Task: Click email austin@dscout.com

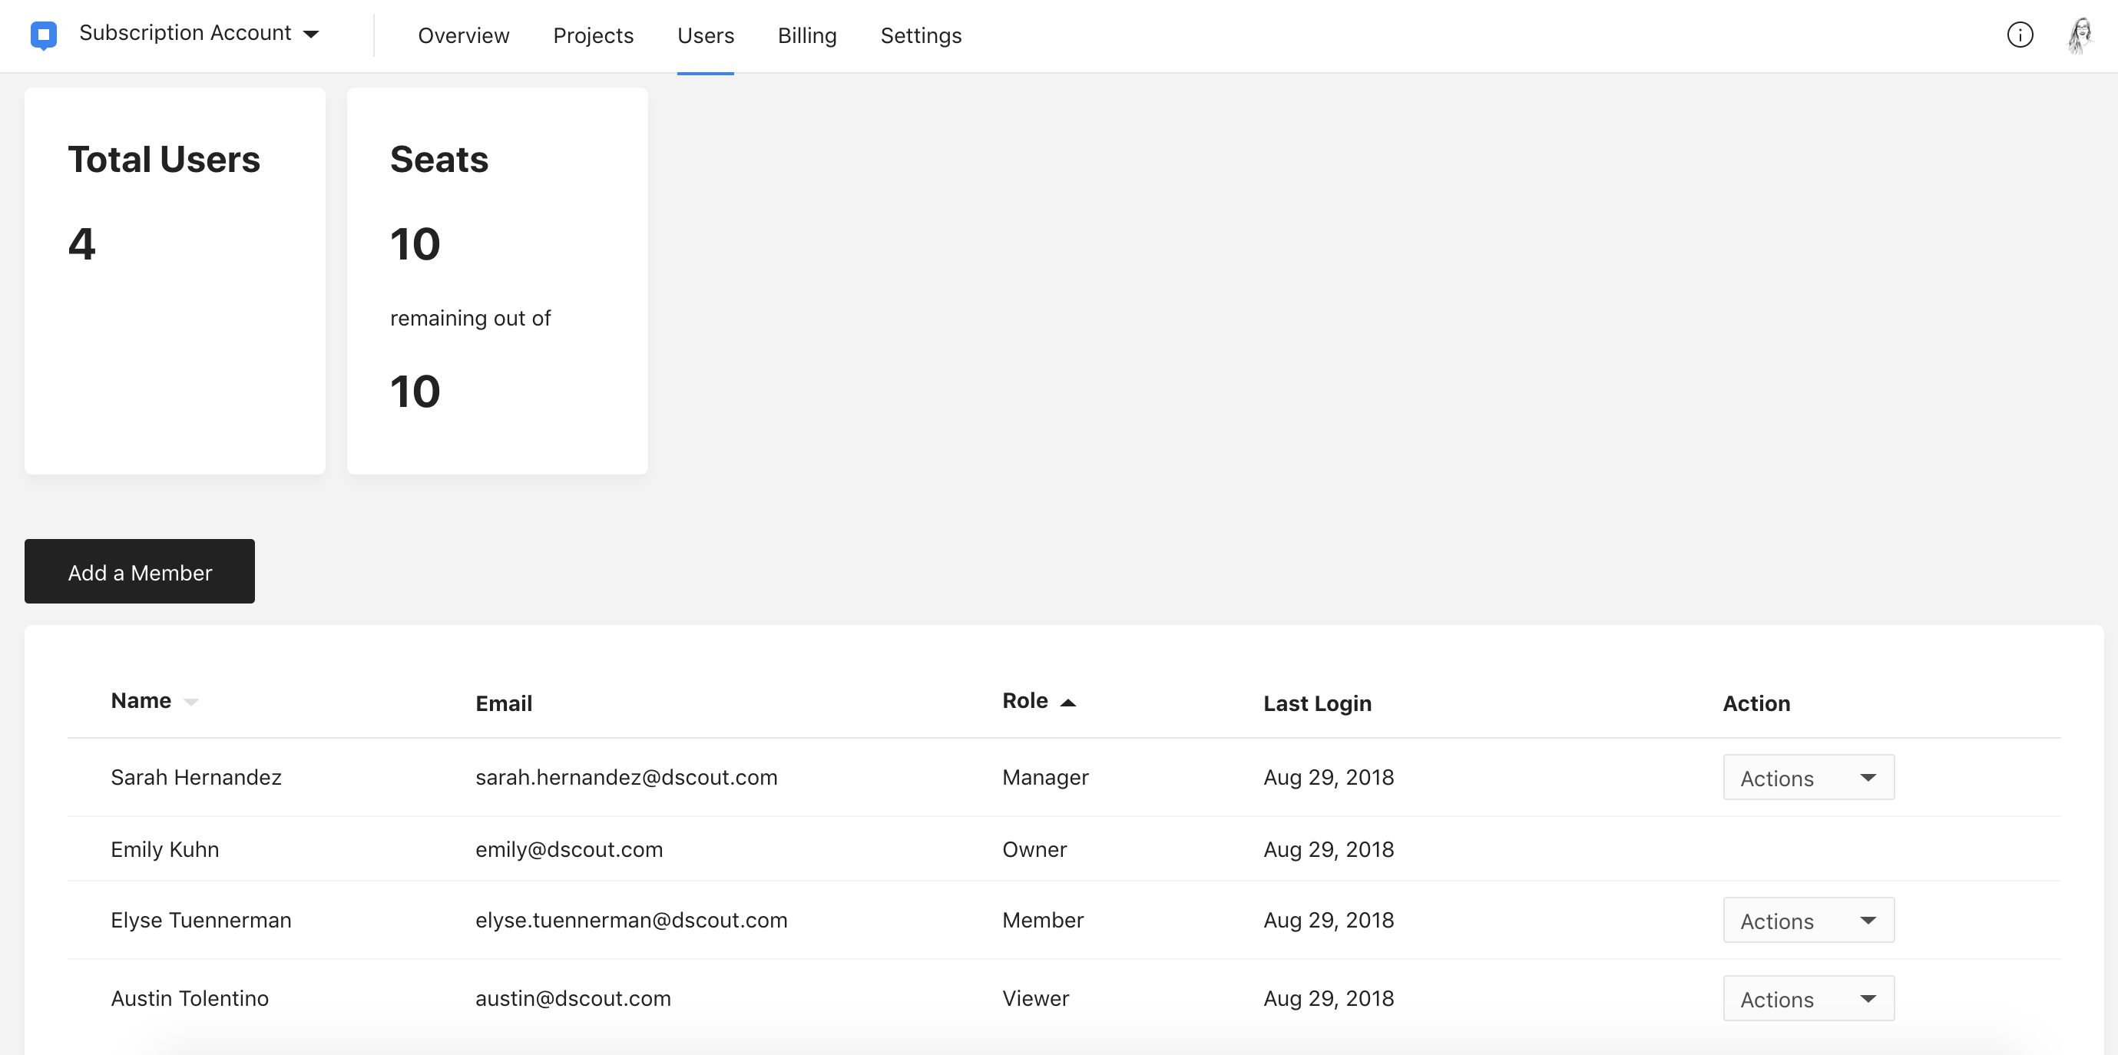Action: [x=573, y=997]
